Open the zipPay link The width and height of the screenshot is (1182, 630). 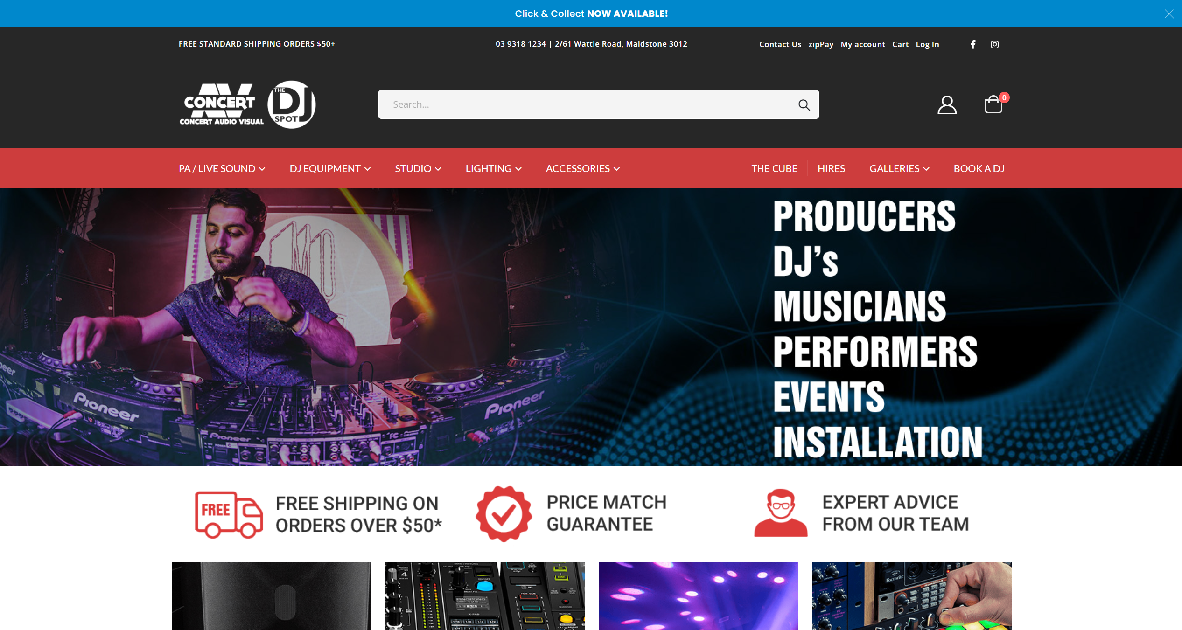click(x=821, y=44)
